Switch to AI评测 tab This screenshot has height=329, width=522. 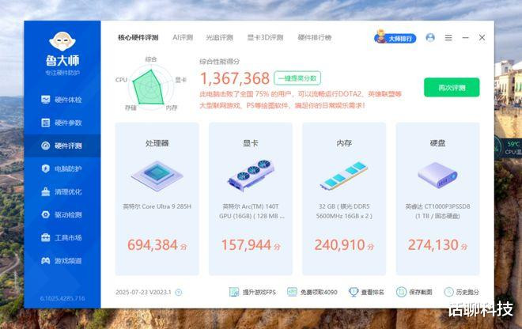[x=183, y=37]
